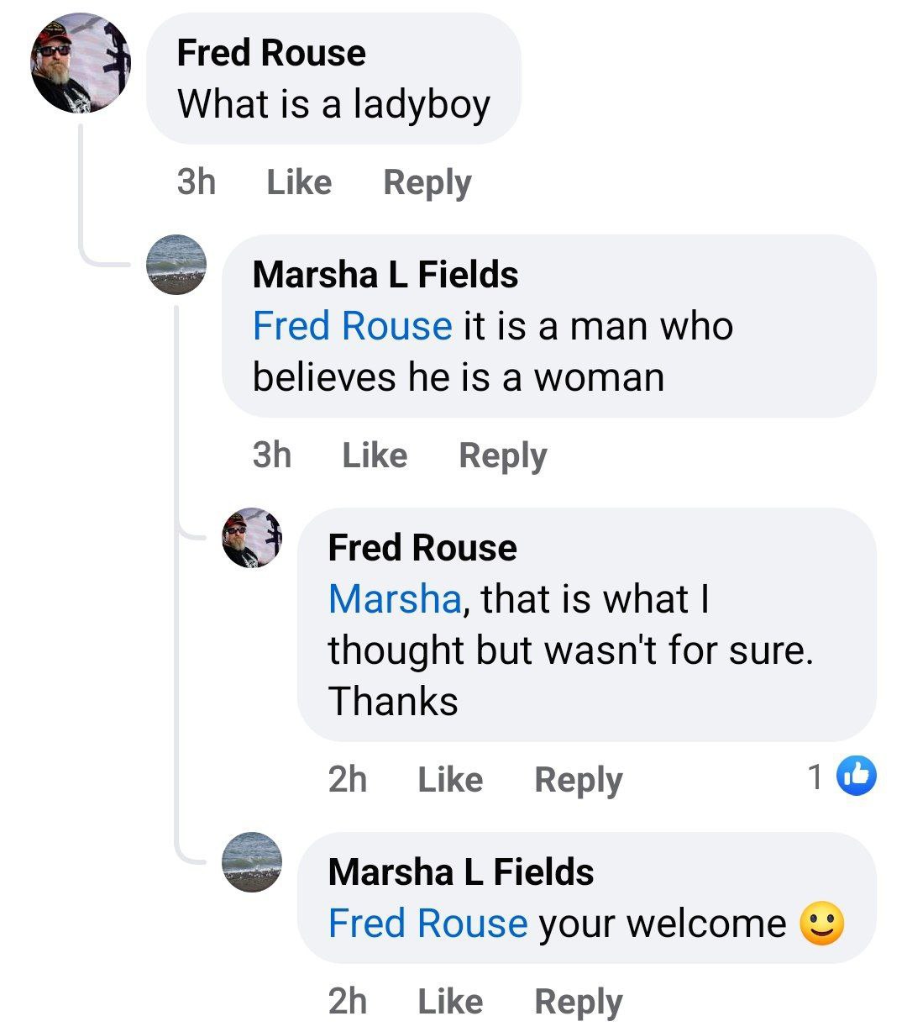Click the blue "Marsha" mention link
The height and width of the screenshot is (1032, 907).
[394, 599]
